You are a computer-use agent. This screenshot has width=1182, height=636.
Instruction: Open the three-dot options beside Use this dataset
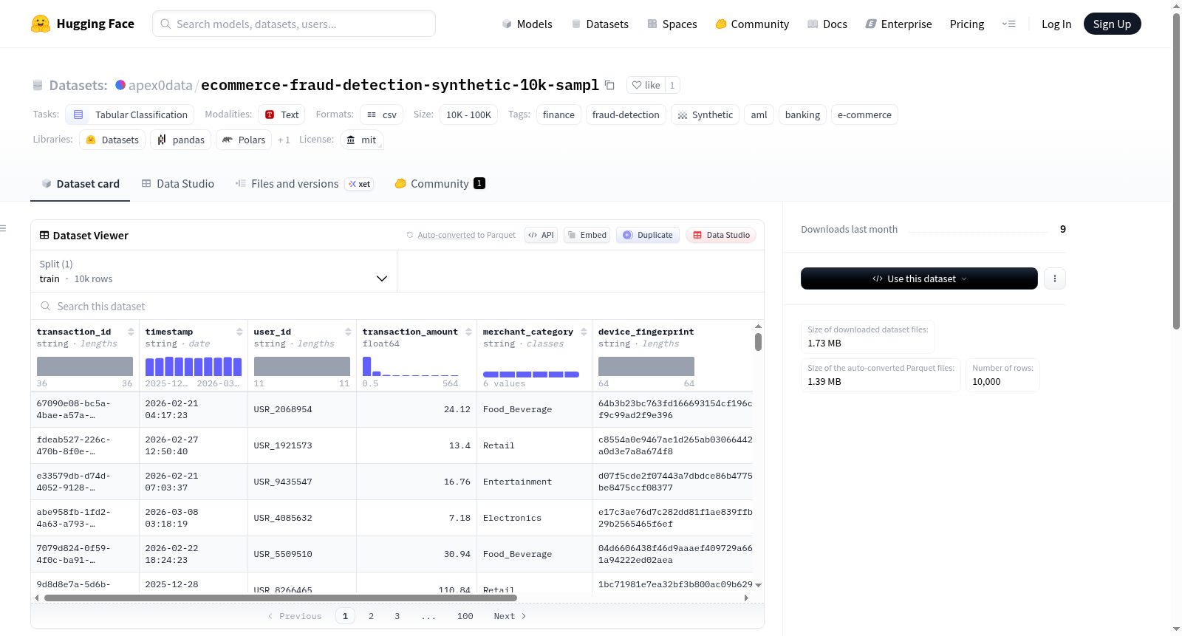[x=1055, y=278]
